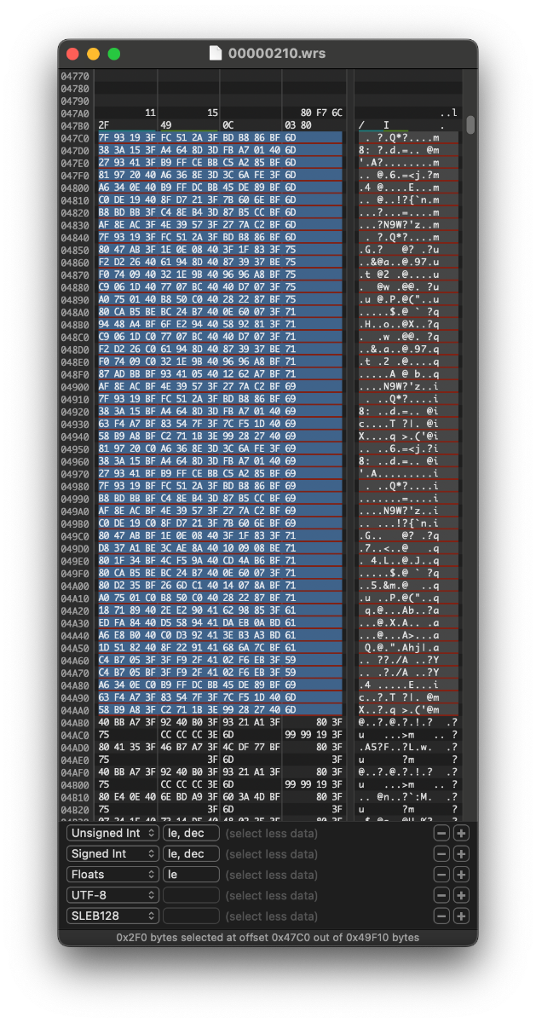The width and height of the screenshot is (536, 1023).
Task: Remove the UTF-8 inspector row
Action: click(441, 895)
